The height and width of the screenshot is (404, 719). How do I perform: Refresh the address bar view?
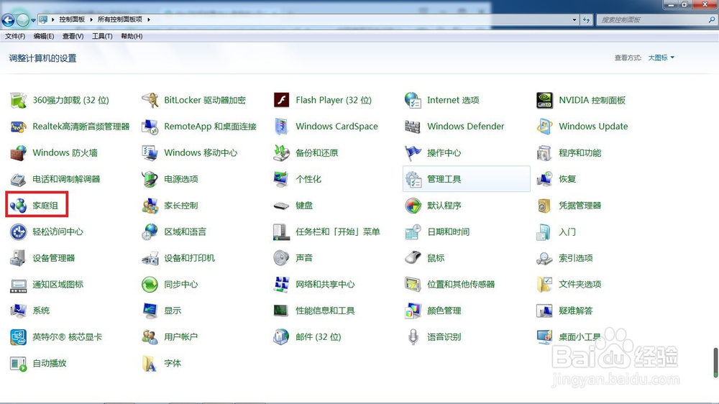pyautogui.click(x=587, y=19)
